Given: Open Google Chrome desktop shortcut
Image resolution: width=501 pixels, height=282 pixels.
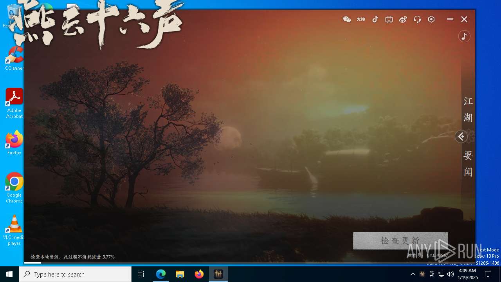Looking at the screenshot, I should pyautogui.click(x=14, y=188).
